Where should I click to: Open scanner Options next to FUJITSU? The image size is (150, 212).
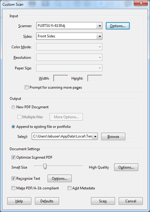[x=117, y=26]
